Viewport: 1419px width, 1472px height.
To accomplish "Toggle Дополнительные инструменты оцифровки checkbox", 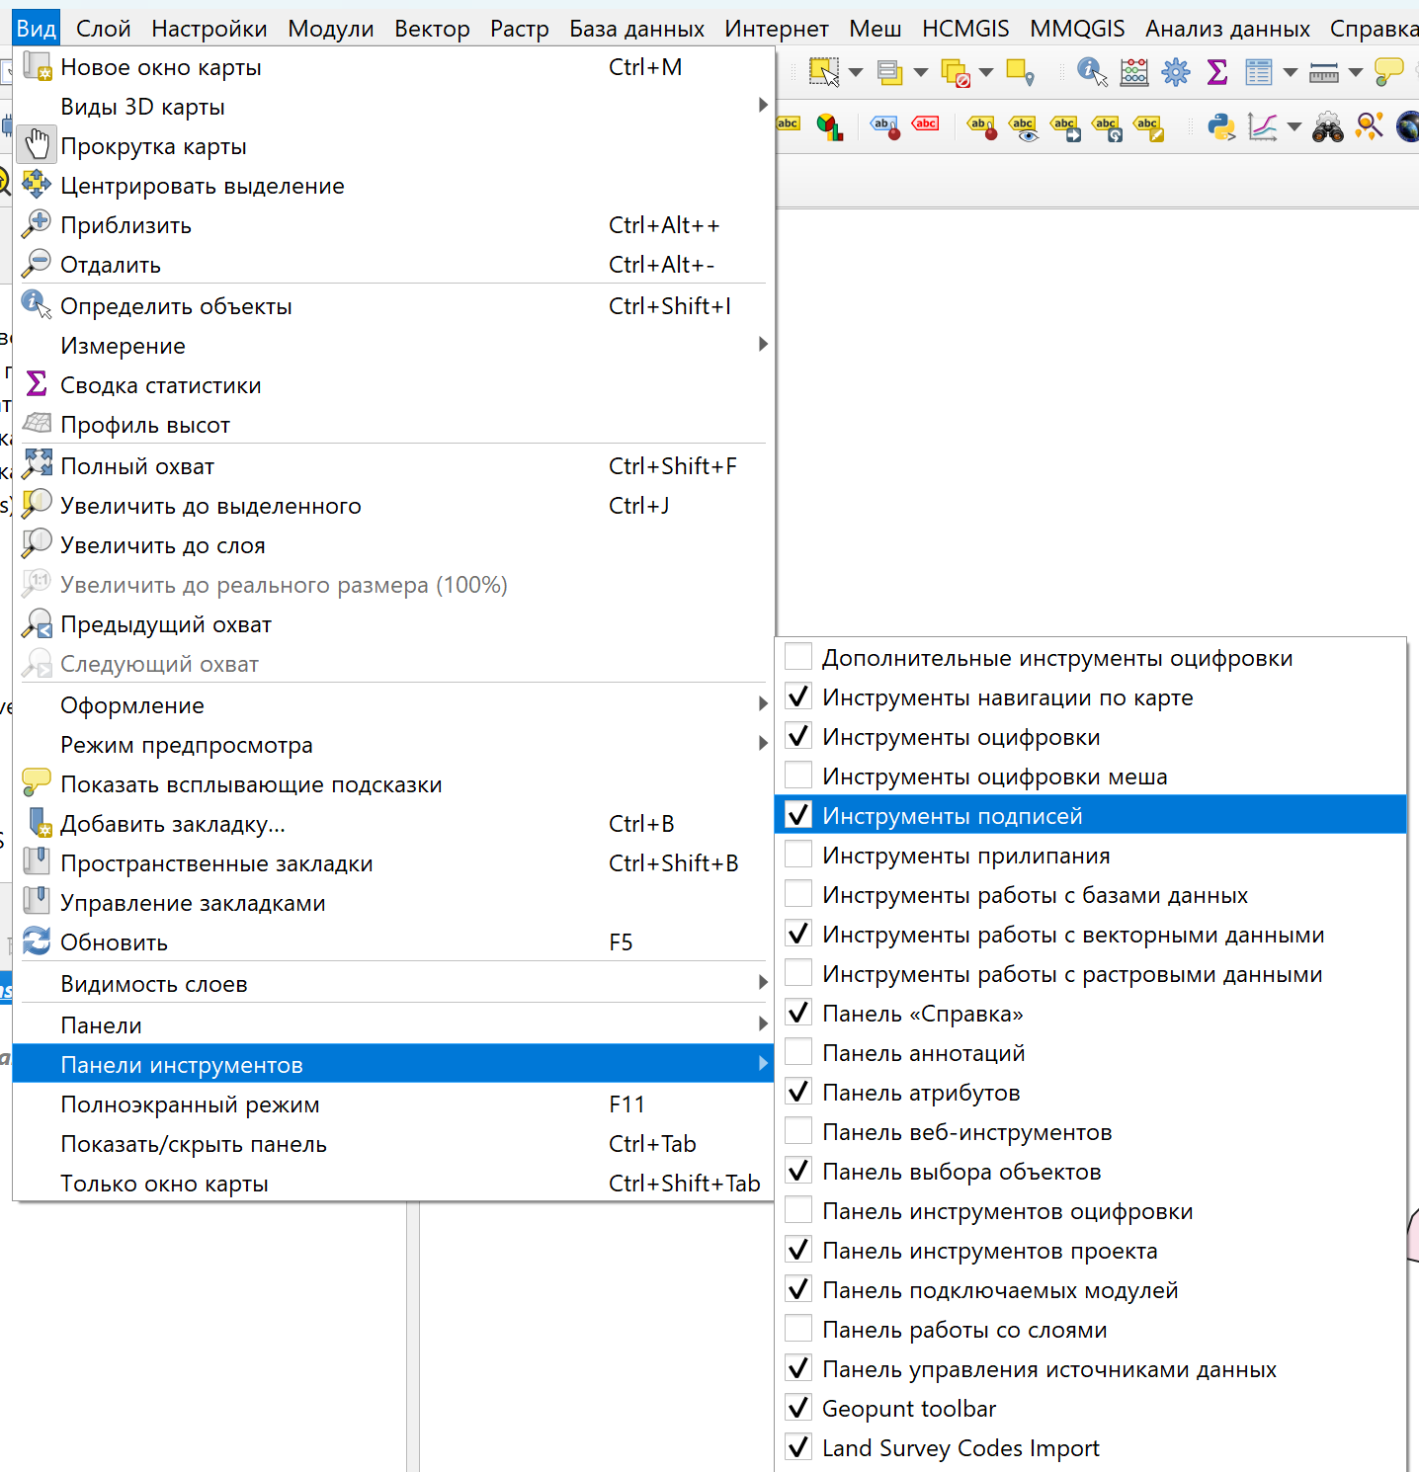I will (x=798, y=657).
